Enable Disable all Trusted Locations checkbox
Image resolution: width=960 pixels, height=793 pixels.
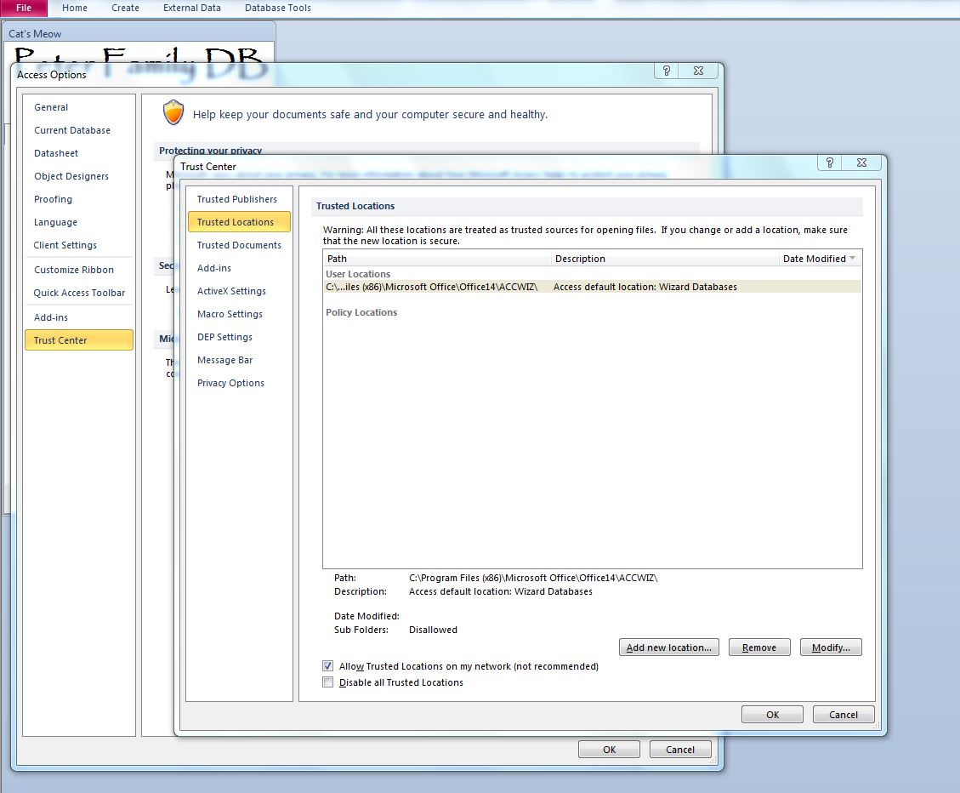[x=328, y=682]
